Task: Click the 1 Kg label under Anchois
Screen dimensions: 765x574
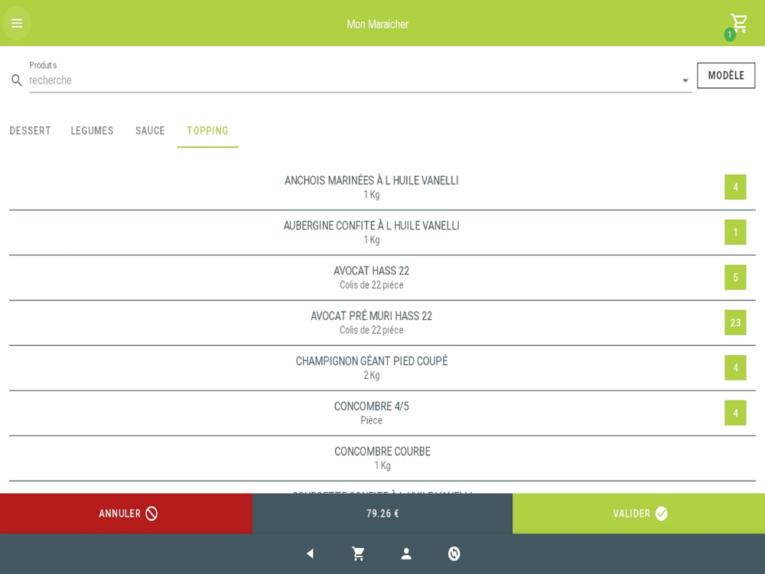Action: point(371,194)
